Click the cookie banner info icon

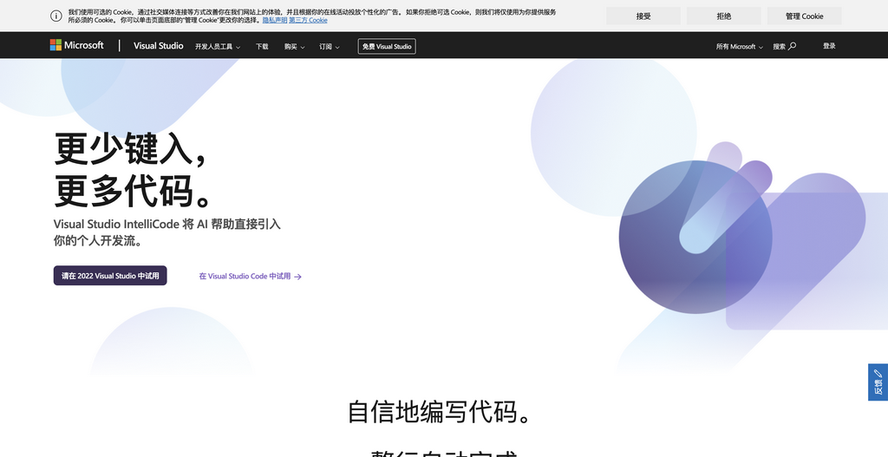(x=56, y=16)
